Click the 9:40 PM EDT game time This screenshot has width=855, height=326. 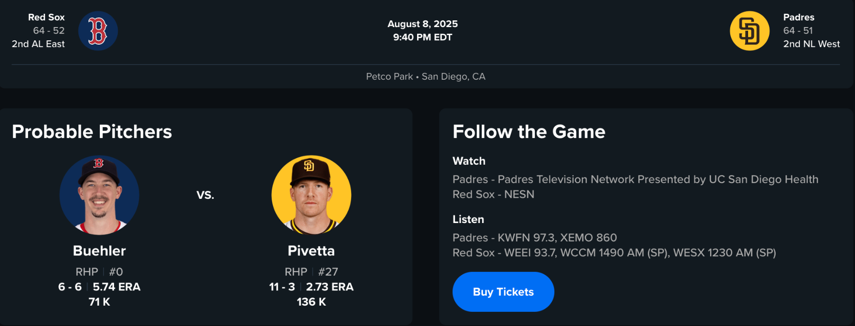422,37
